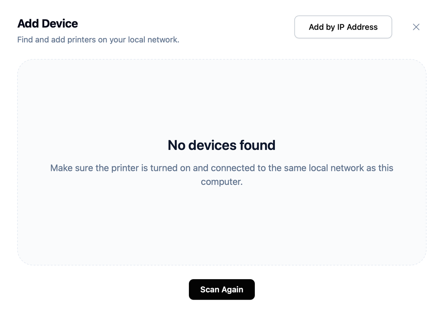Open manual printer entry by IP address
The height and width of the screenshot is (313, 442).
click(x=343, y=27)
